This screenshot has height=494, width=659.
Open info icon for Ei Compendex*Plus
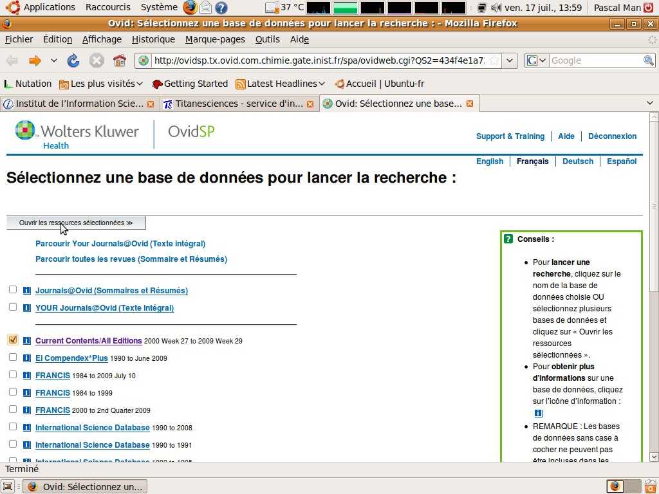pyautogui.click(x=27, y=358)
